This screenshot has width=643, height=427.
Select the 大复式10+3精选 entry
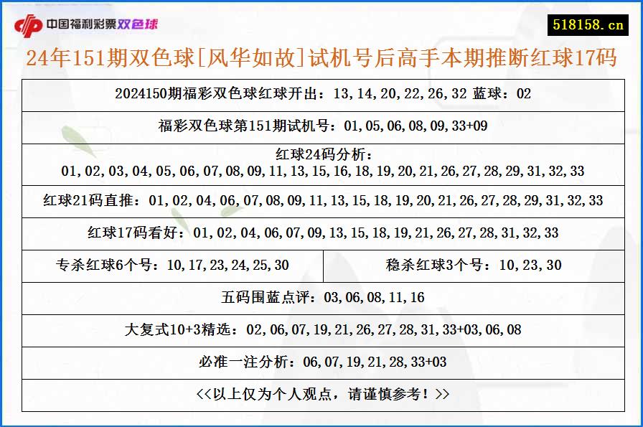coord(321,329)
